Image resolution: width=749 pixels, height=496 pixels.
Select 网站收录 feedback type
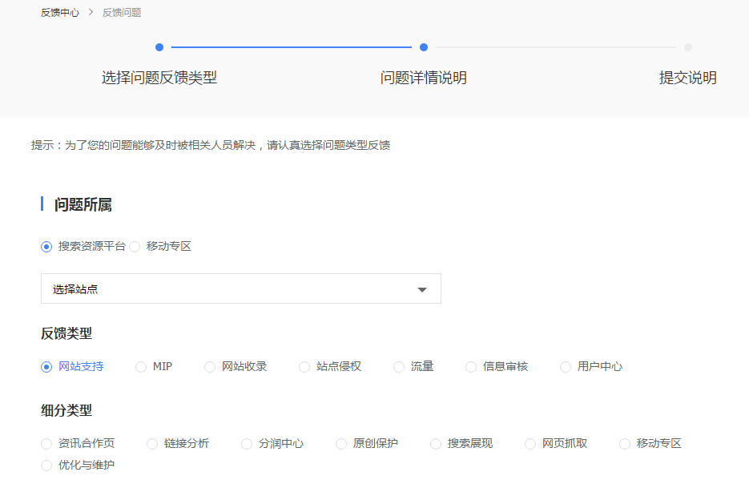point(209,366)
